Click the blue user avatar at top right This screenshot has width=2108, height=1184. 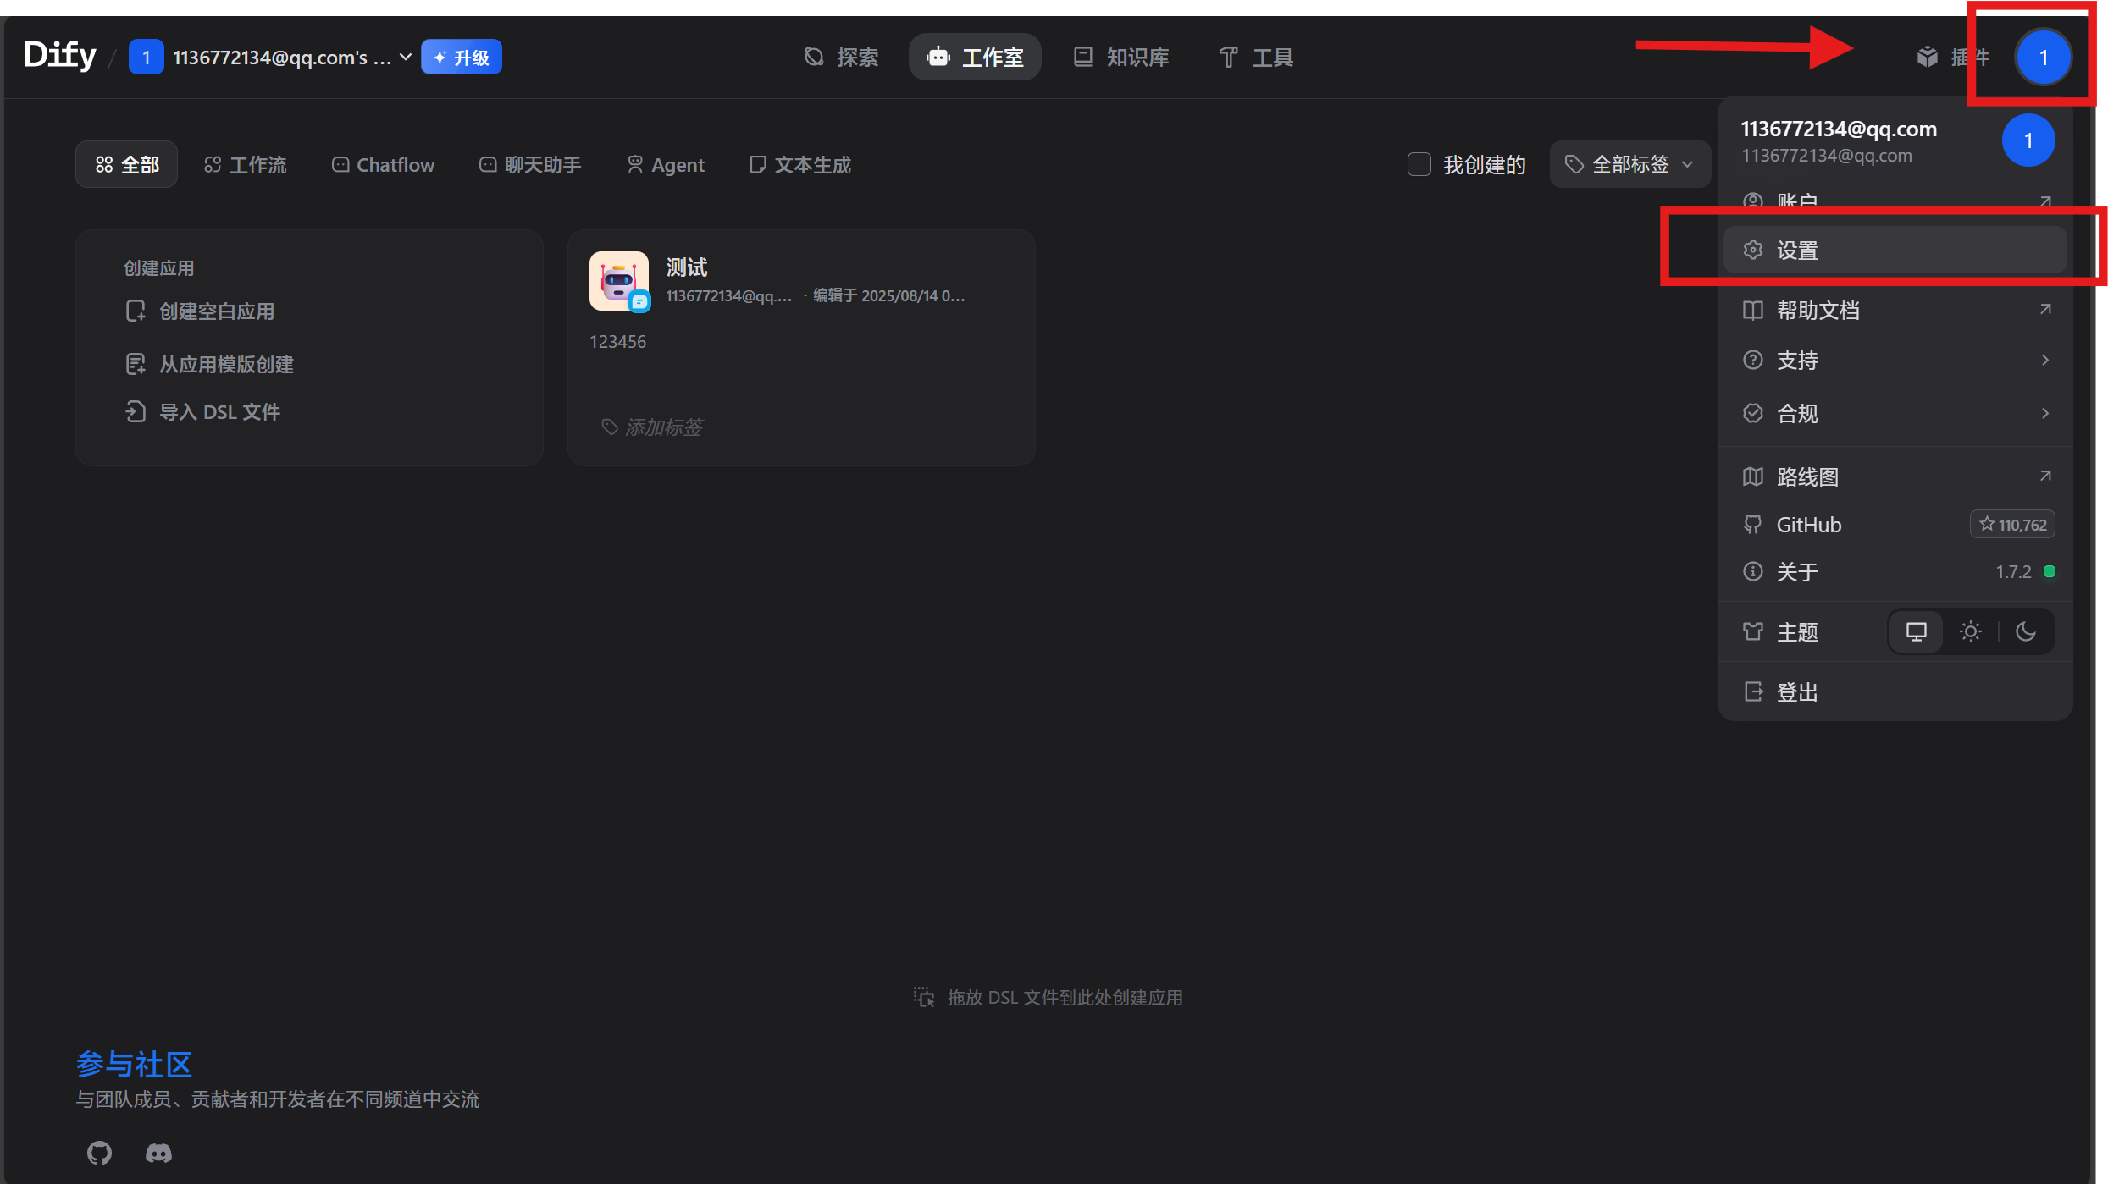coord(2042,58)
